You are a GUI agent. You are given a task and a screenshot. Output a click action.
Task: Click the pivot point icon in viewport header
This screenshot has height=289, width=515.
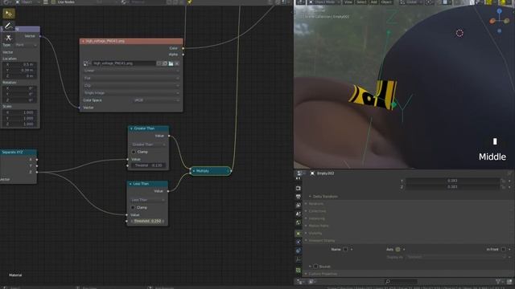(x=429, y=2)
